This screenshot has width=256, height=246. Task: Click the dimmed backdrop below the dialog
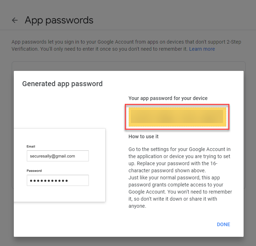click(128, 241)
